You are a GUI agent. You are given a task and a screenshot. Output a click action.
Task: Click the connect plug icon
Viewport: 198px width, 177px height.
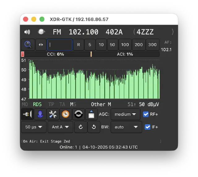[27, 114]
